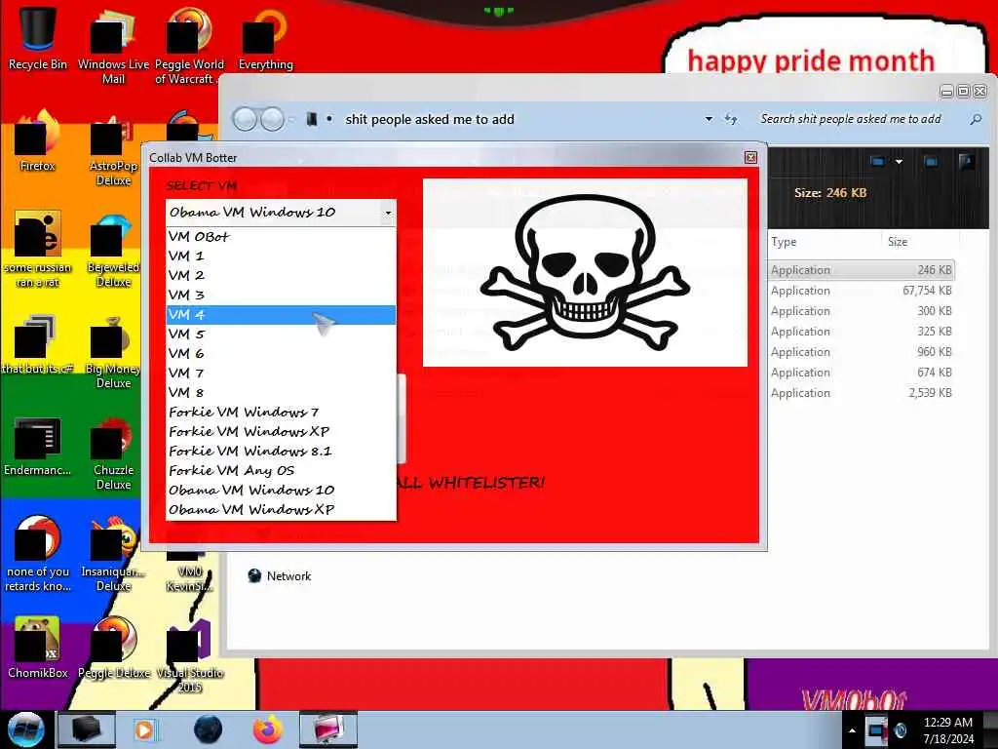This screenshot has height=749, width=998.
Task: Switch to the Collab VM Botter taskbar button
Action: tap(328, 729)
